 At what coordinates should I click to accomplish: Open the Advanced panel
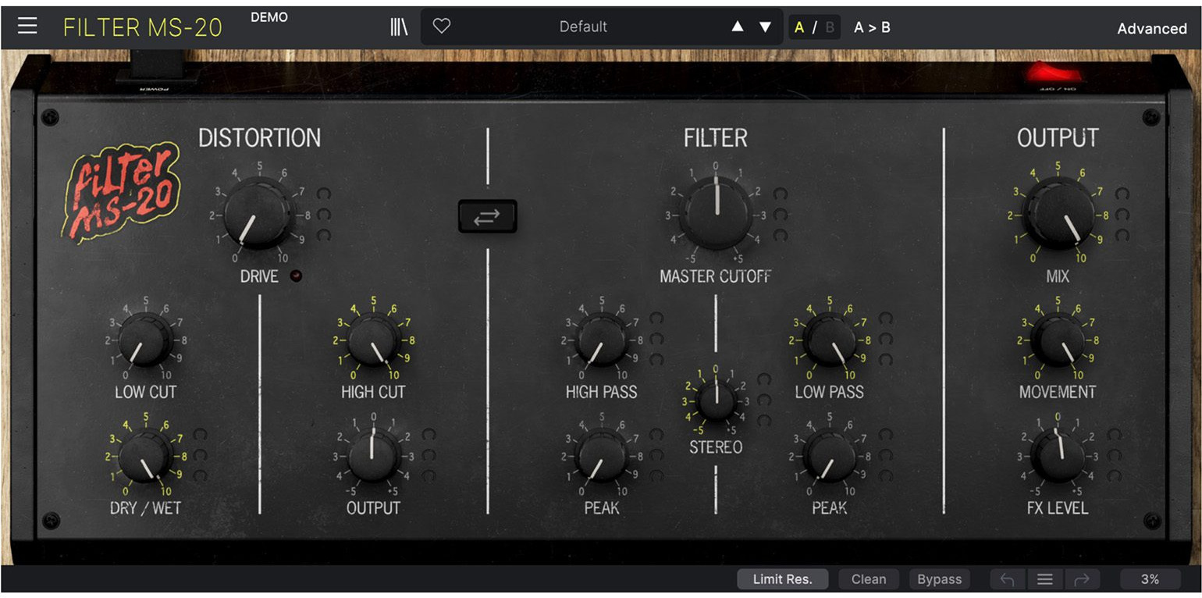pyautogui.click(x=1152, y=28)
